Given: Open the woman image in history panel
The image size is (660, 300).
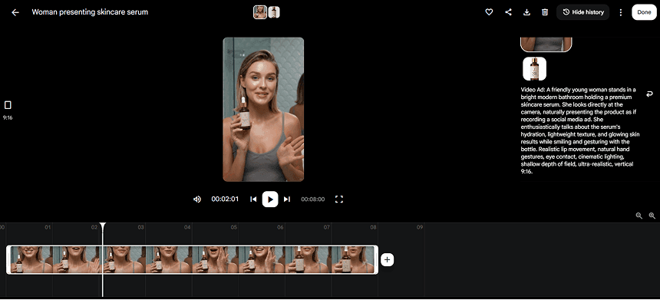Looking at the screenshot, I should click(x=546, y=45).
